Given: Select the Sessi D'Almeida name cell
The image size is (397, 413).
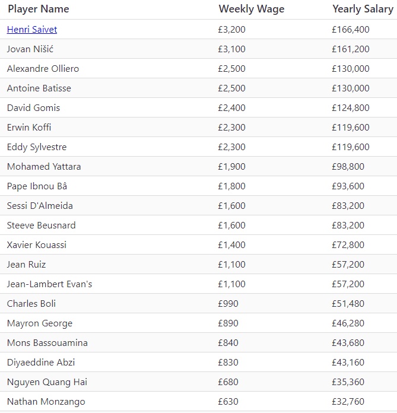Looking at the screenshot, I should [40, 205].
